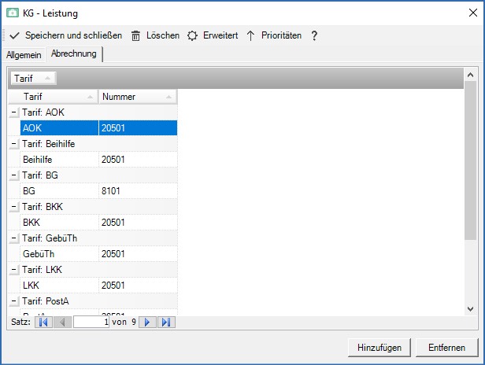Viewport: 485px width, 365px height.
Task: Select the Abrechnung tab
Action: coord(74,53)
